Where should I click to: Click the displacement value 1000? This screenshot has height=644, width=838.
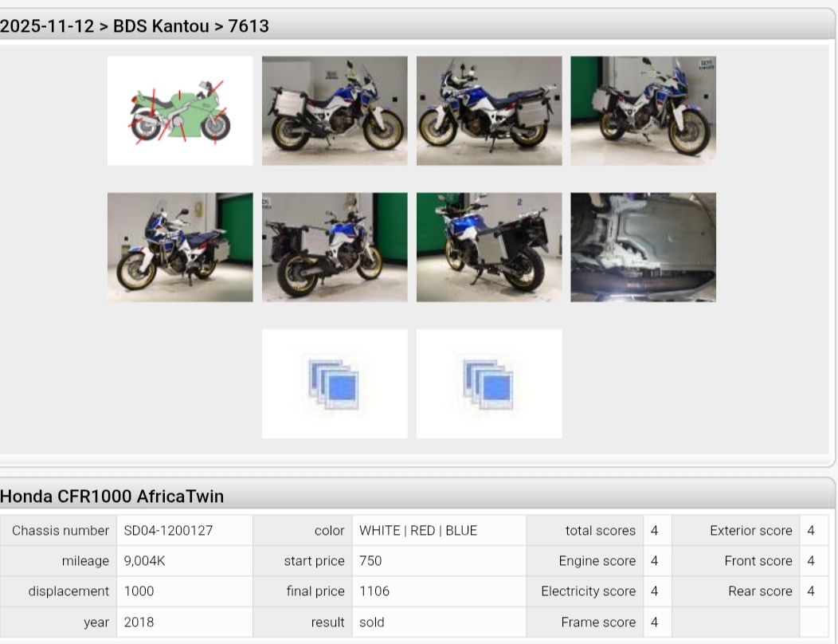139,591
